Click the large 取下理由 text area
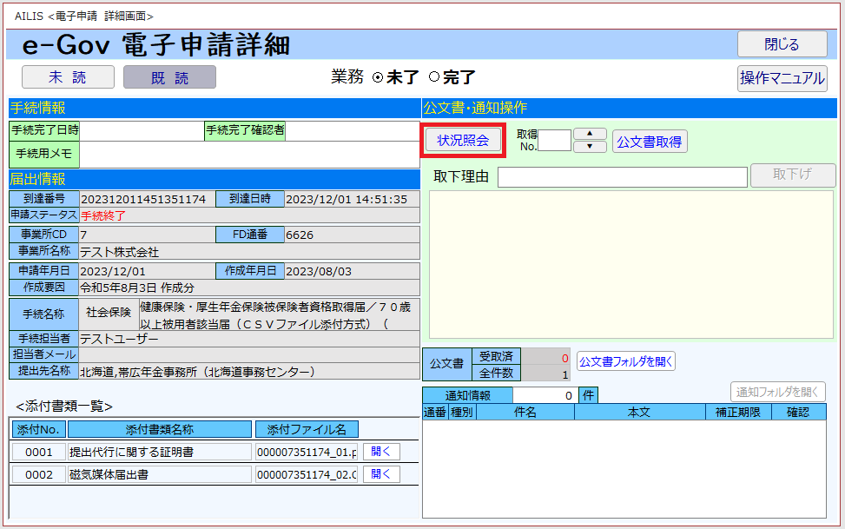 (630, 265)
